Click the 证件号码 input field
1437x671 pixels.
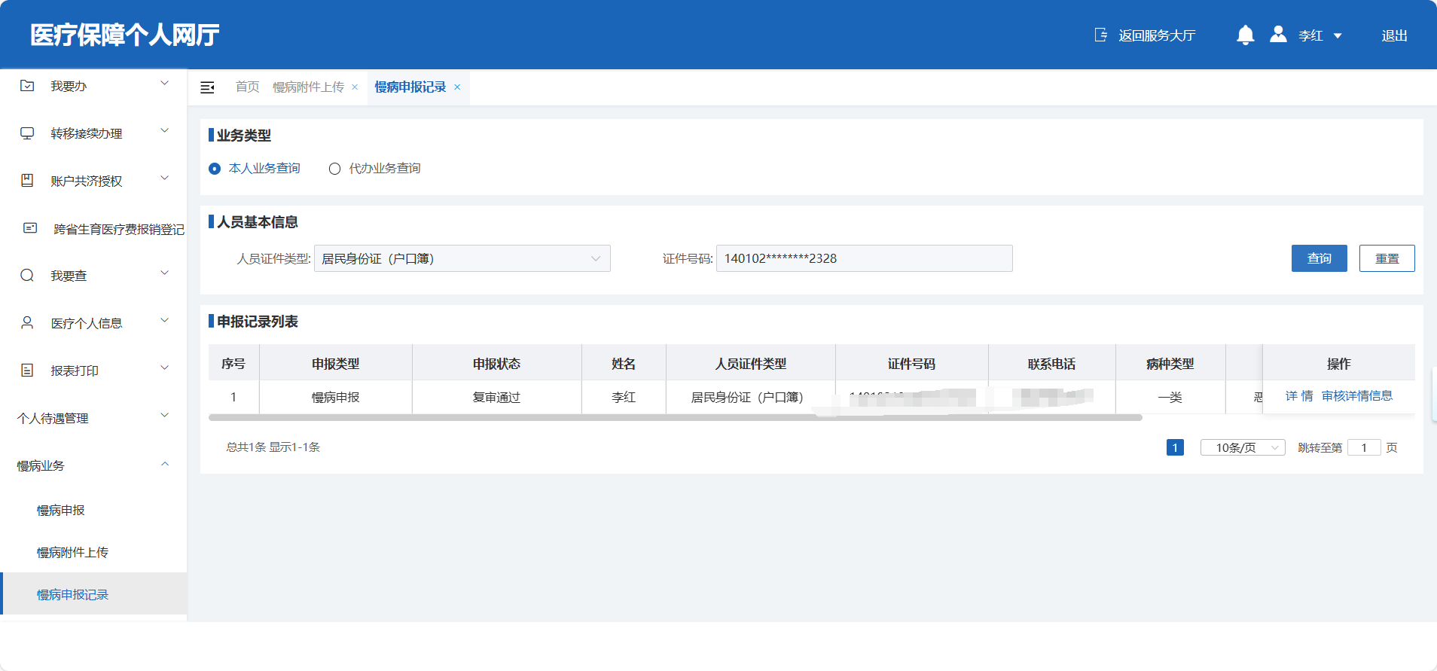tap(864, 258)
